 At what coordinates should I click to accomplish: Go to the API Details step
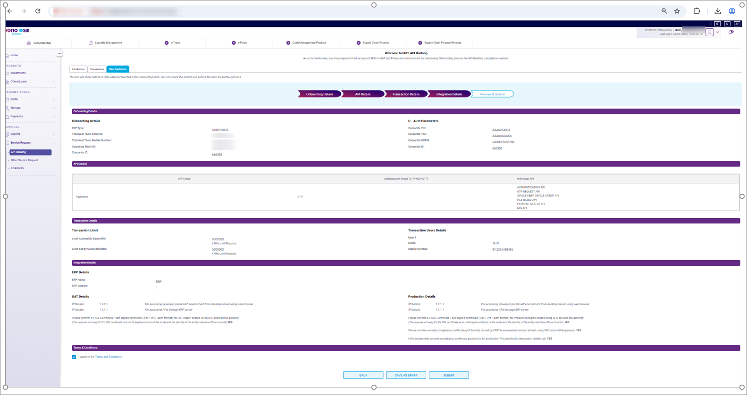(x=362, y=94)
